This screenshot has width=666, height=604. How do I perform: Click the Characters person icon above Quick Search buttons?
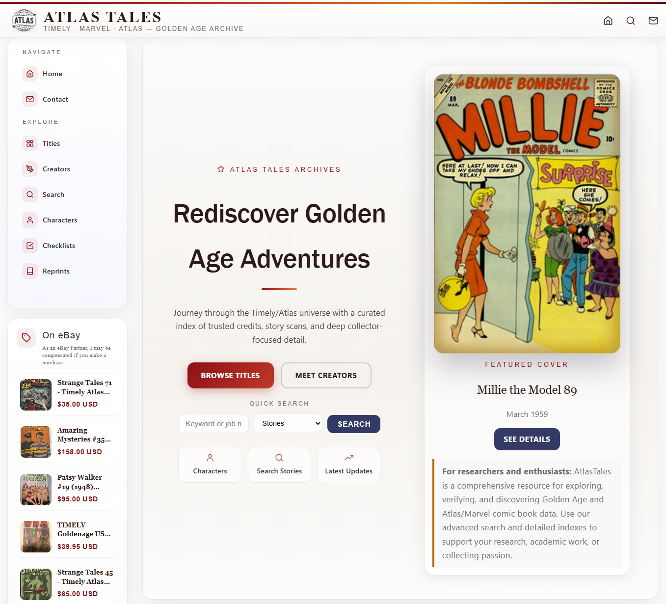[210, 457]
